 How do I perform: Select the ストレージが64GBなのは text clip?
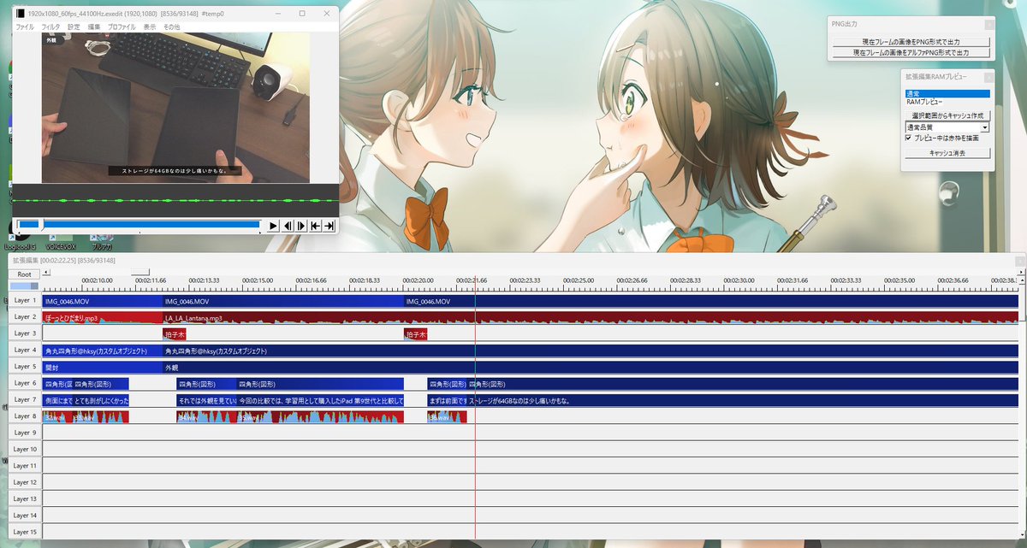click(743, 400)
